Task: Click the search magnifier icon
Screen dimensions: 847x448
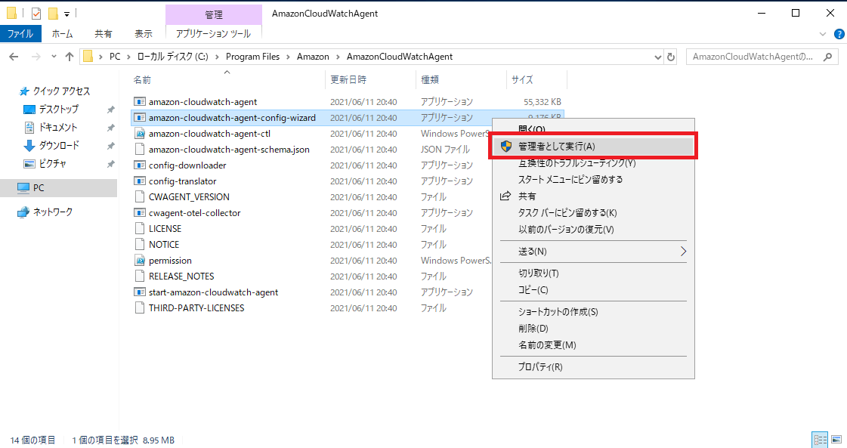Action: pyautogui.click(x=827, y=57)
